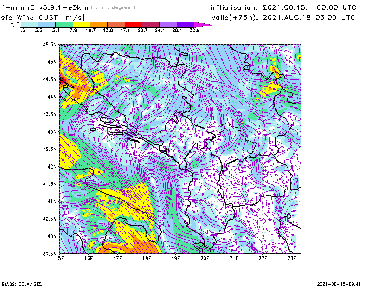Viewport: 371px width, 287px height.
Task: Pick the coral 13.8–17.1 legend swatch
Action: point(116,25)
